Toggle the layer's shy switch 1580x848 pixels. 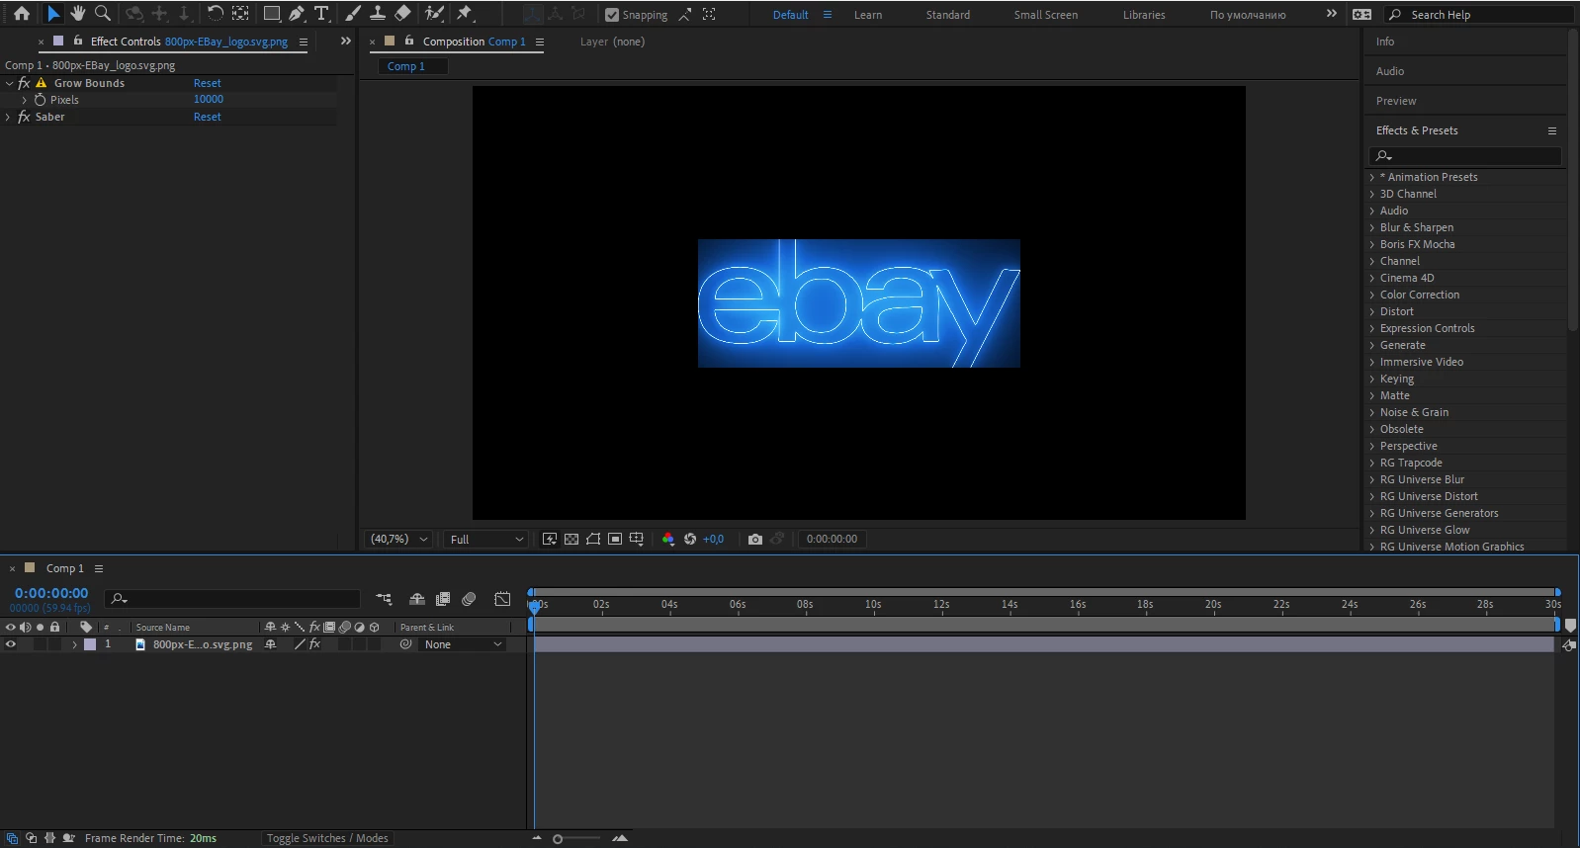(x=270, y=644)
